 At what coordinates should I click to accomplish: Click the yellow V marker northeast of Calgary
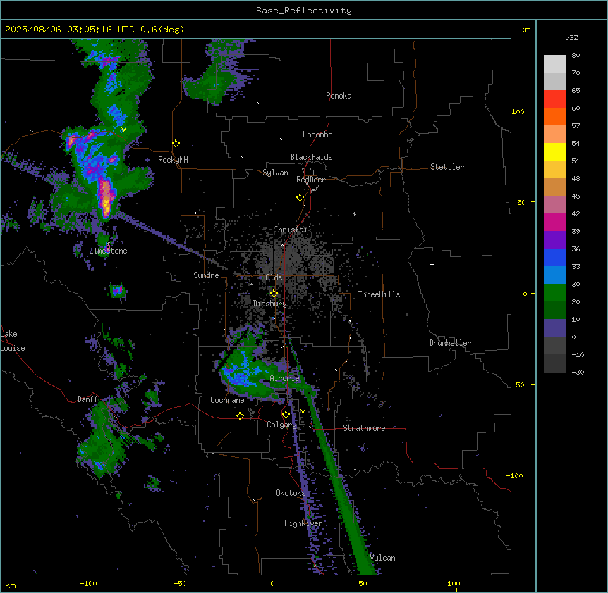[x=303, y=411]
